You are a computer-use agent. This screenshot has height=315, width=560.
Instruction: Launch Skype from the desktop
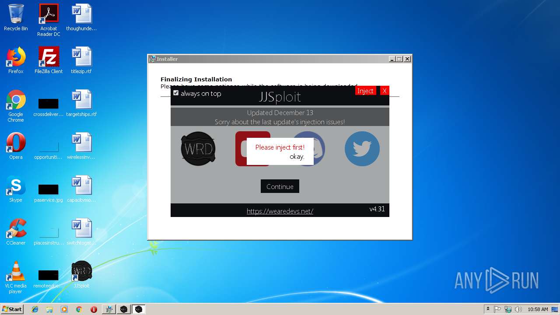pos(16,189)
